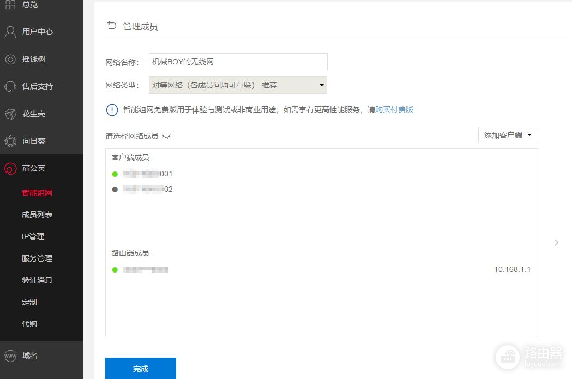Click the 向日葵 sun icon

click(10, 141)
